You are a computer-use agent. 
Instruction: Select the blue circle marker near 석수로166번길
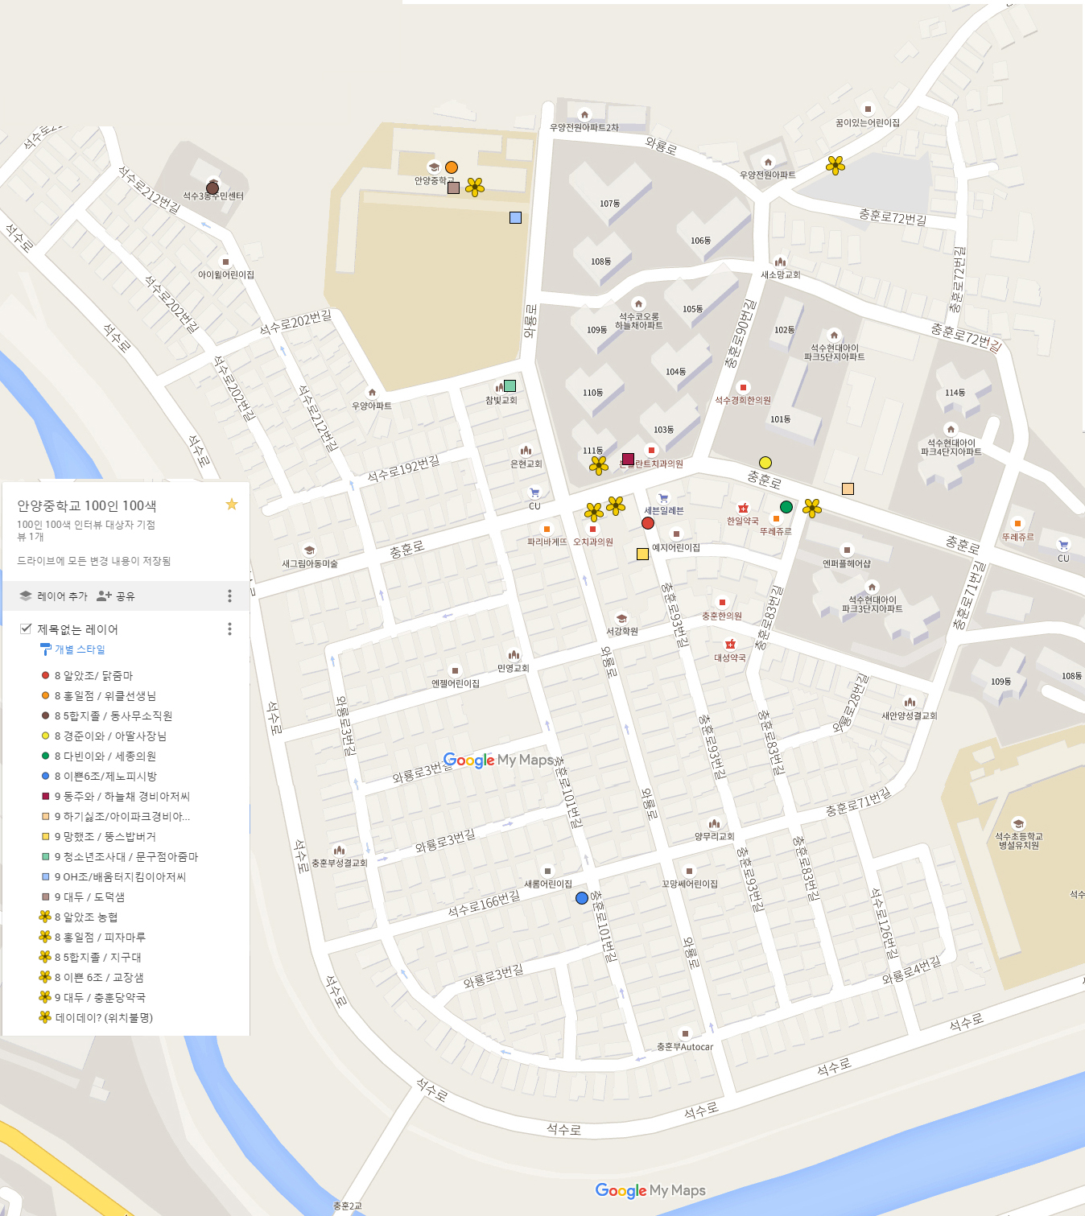pos(582,898)
